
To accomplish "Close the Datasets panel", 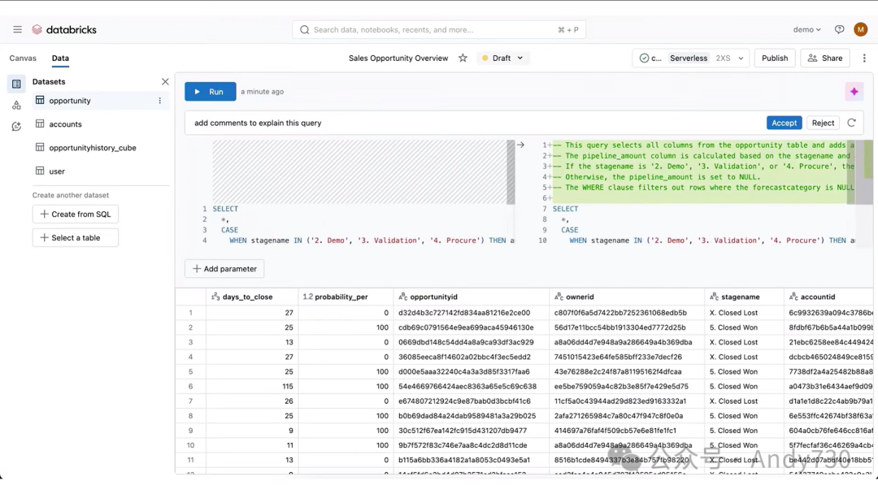I will (x=165, y=82).
